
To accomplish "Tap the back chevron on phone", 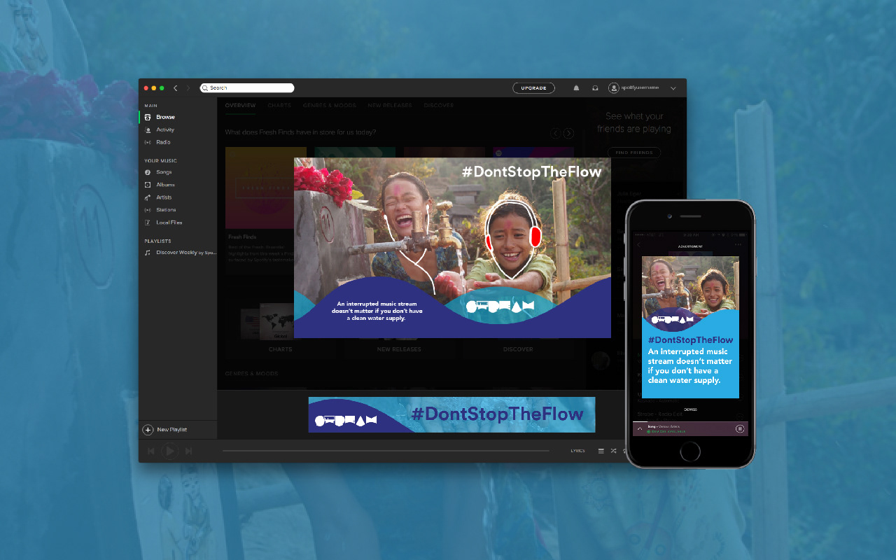I will [638, 246].
